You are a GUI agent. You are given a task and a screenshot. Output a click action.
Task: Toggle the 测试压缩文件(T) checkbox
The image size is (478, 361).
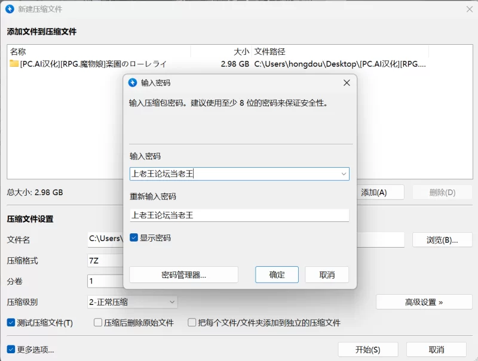click(11, 322)
